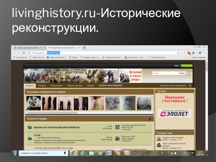This screenshot has height=162, width=216.
Task: Open 'ОТЕЧЕСТВЕННАЯ ВОЙНА 1812 ГОДА' forum
Action: coord(53,148)
